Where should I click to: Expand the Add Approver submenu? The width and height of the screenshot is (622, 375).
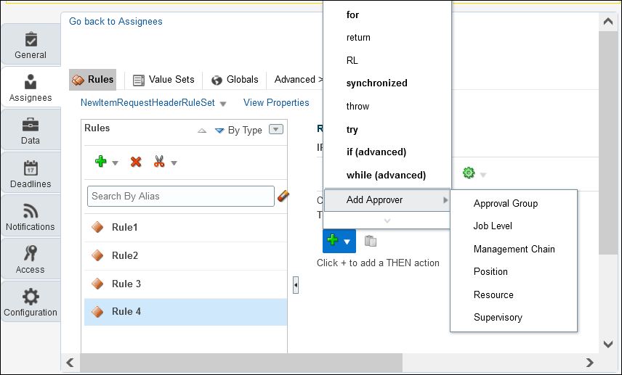387,200
